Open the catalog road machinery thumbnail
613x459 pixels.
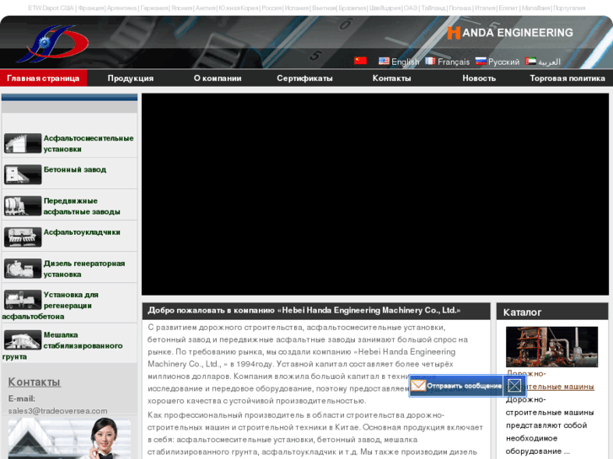(551, 346)
